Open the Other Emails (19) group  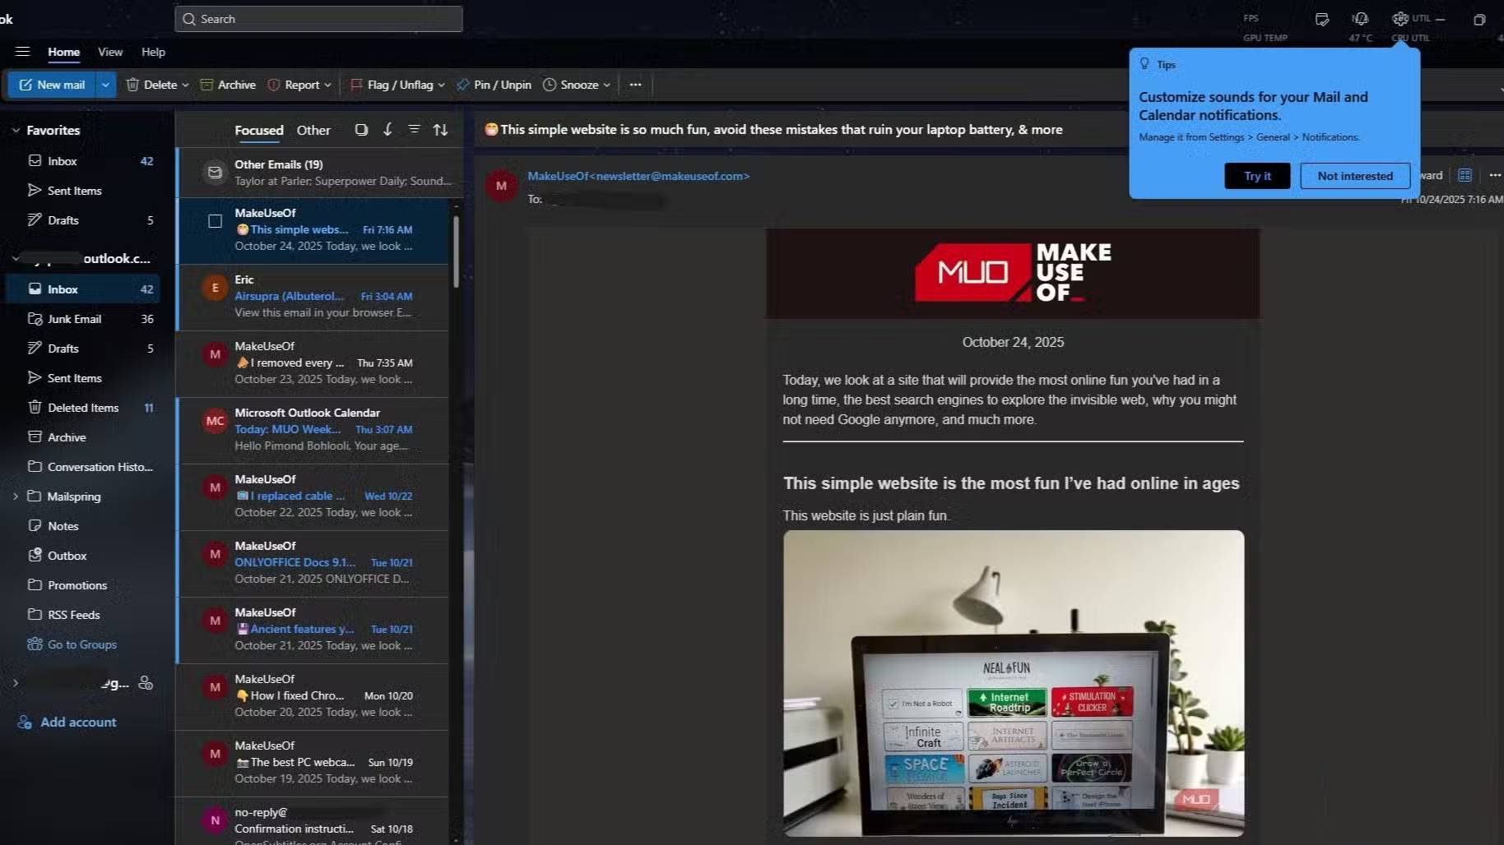(313, 173)
